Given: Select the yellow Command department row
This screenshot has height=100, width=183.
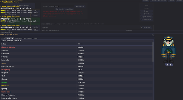Looking at the screenshot, I should click(x=77, y=85).
